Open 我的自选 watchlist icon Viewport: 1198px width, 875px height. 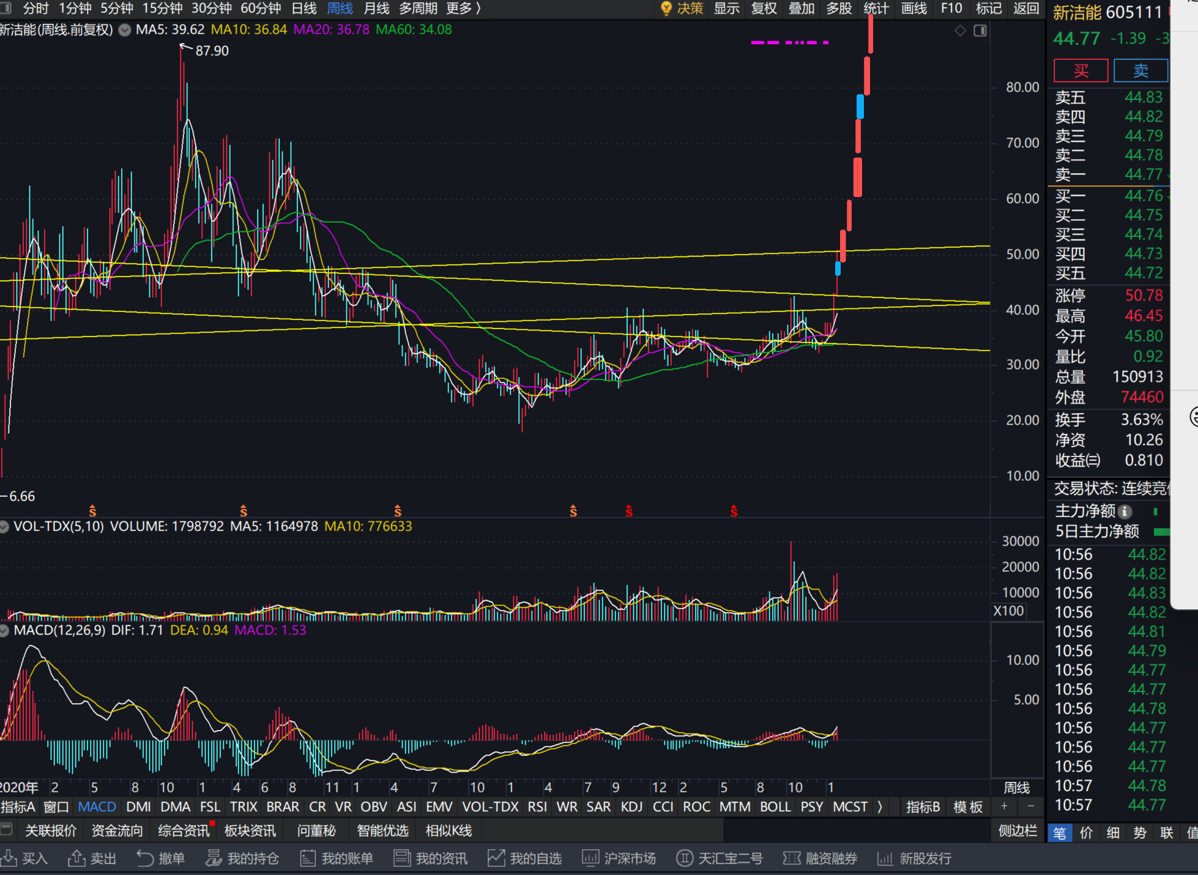pos(496,858)
